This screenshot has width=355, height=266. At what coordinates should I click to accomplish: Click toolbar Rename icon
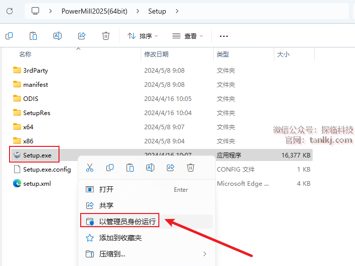pos(57,36)
